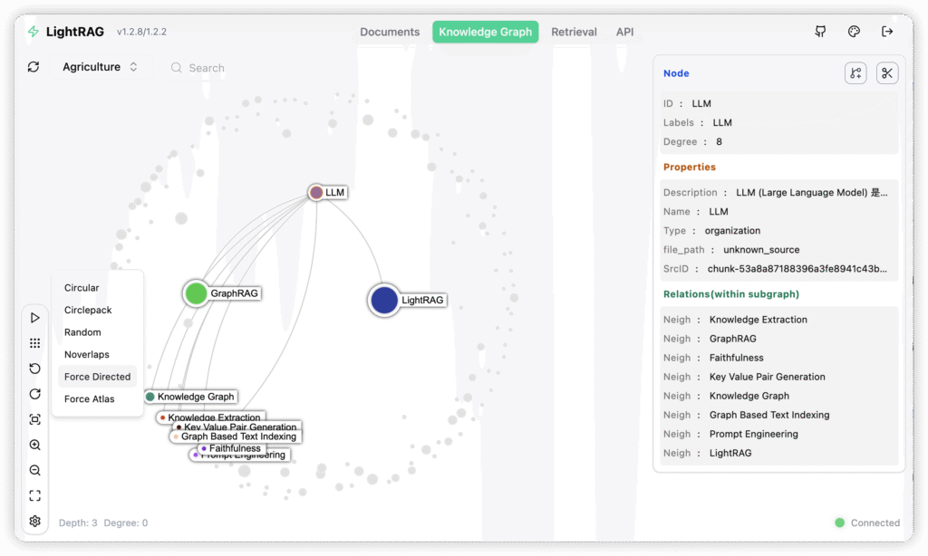Select the Prompt Engineering neighbor entry
The image size is (928, 556).
click(753, 434)
